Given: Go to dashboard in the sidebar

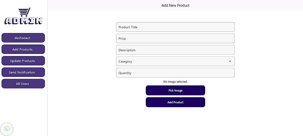Looking at the screenshot, I should click(23, 38).
